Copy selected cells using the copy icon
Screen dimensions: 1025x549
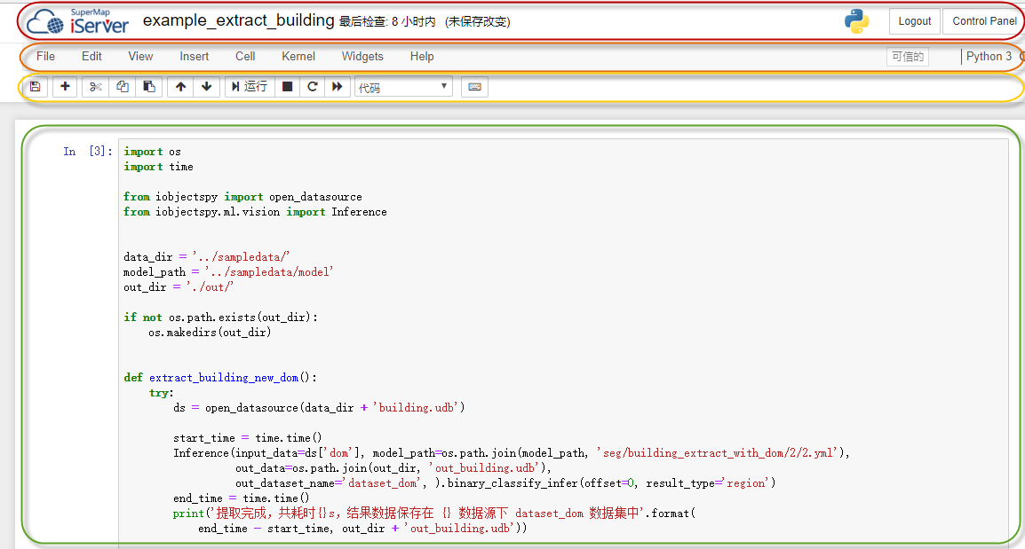[x=123, y=87]
